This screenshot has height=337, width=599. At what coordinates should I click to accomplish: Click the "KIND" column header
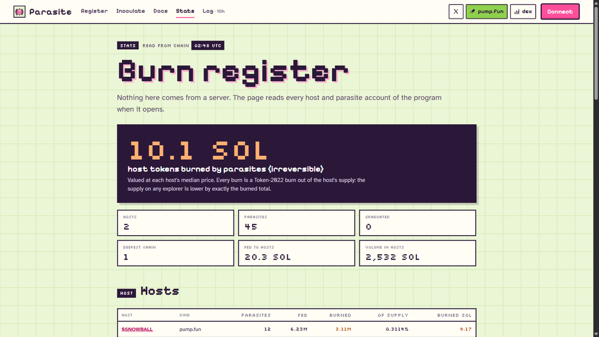(x=185, y=316)
